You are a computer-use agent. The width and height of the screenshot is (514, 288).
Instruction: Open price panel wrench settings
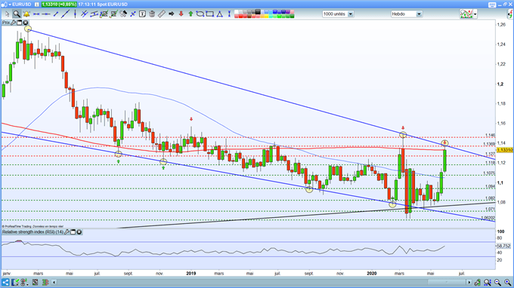pos(14,23)
